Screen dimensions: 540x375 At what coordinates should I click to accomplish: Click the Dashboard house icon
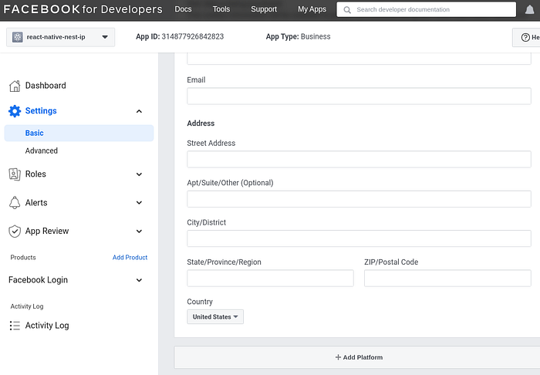(15, 86)
